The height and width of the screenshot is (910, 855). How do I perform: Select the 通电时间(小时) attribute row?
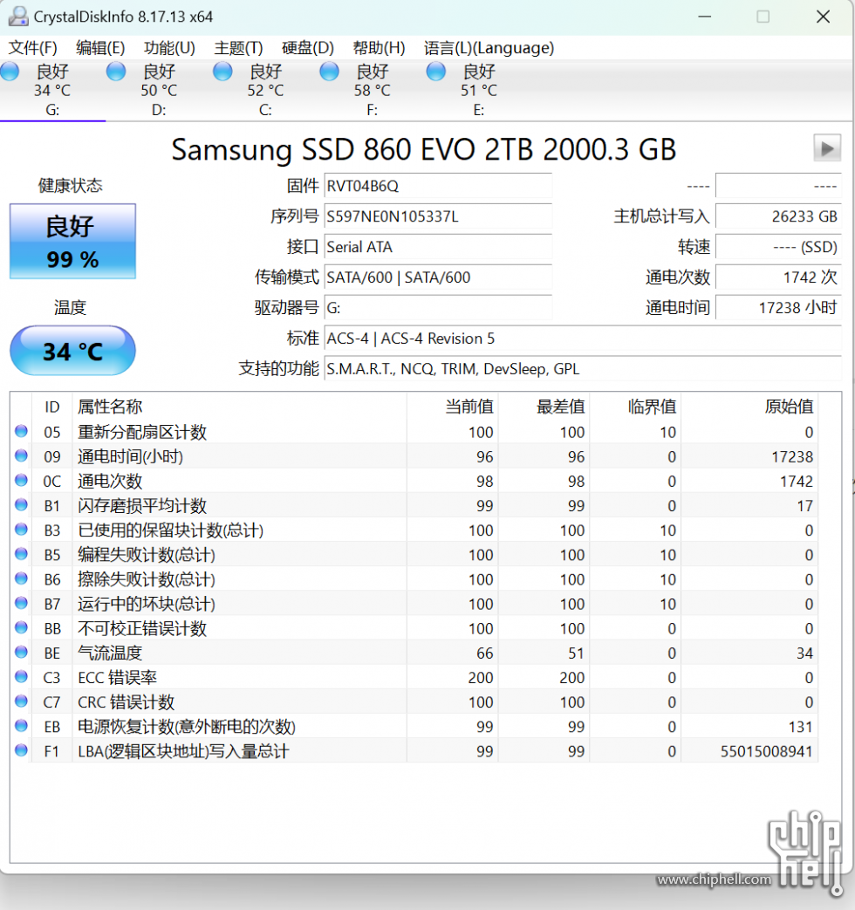click(414, 456)
